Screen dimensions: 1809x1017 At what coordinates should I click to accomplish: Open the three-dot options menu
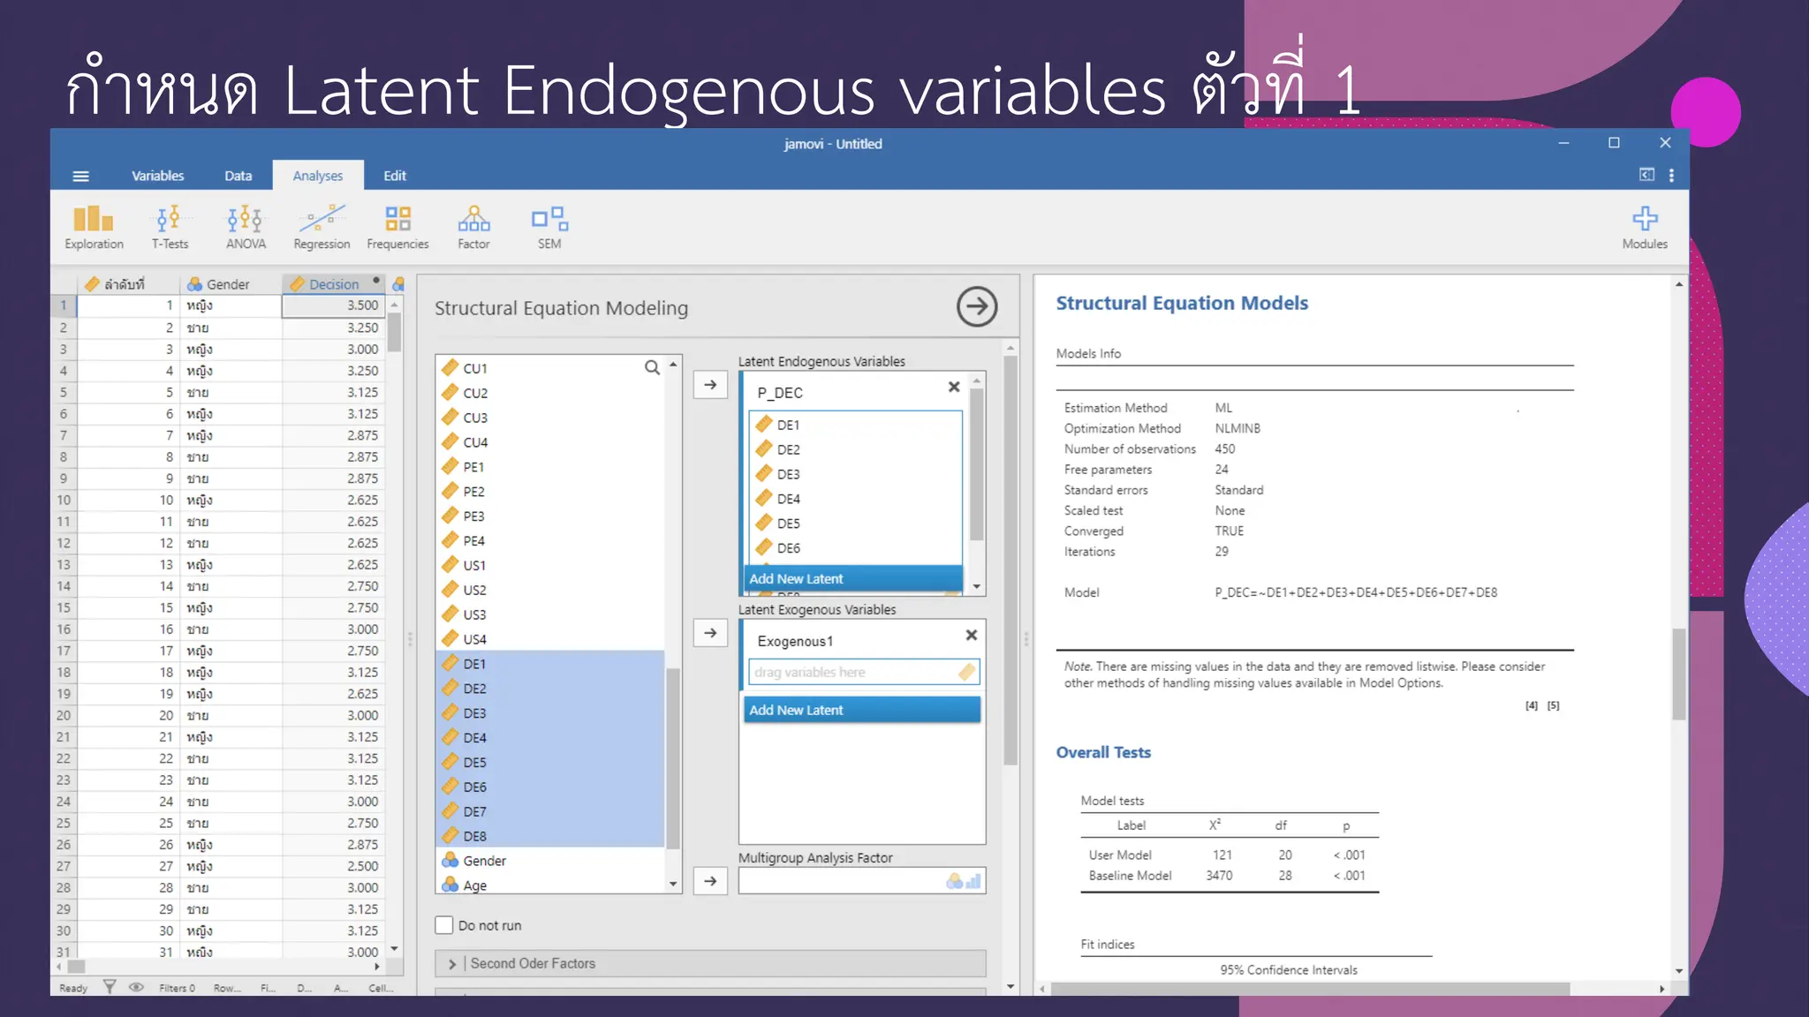(1671, 176)
